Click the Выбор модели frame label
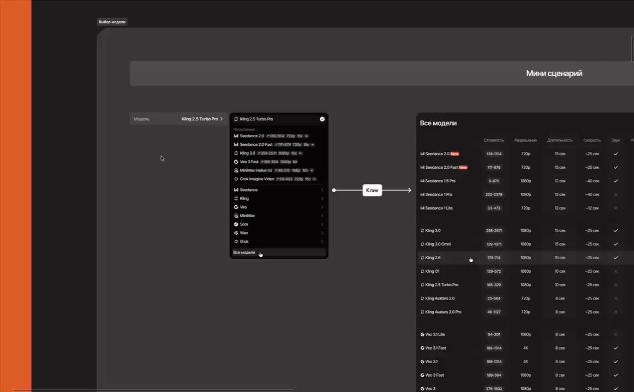The width and height of the screenshot is (634, 392). point(112,22)
